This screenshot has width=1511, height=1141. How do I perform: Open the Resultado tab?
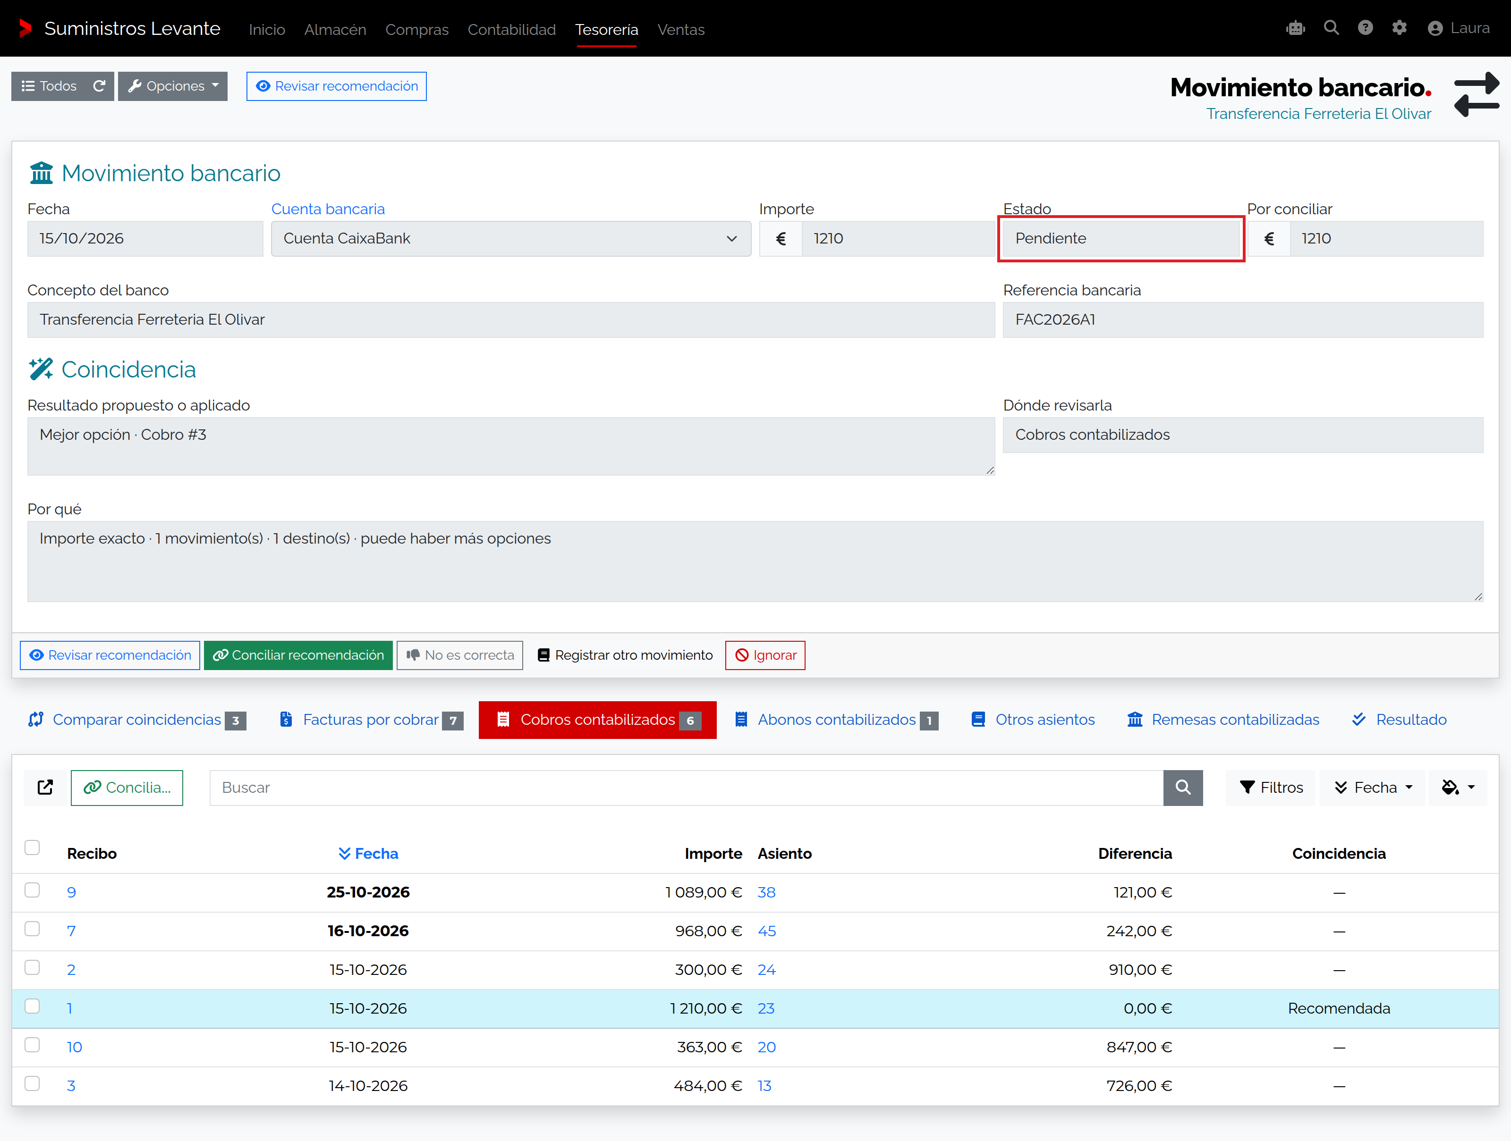(x=1399, y=720)
